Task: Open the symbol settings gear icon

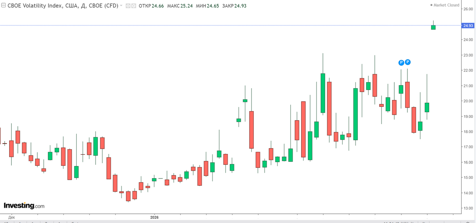Action: 134,6
